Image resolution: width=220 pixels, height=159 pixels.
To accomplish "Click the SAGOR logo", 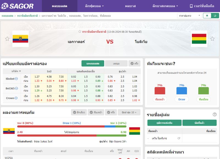I will pos(17,6).
